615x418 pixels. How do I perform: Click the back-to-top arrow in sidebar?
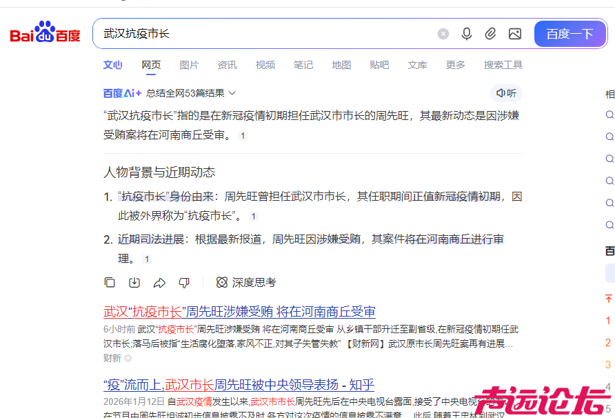click(608, 299)
